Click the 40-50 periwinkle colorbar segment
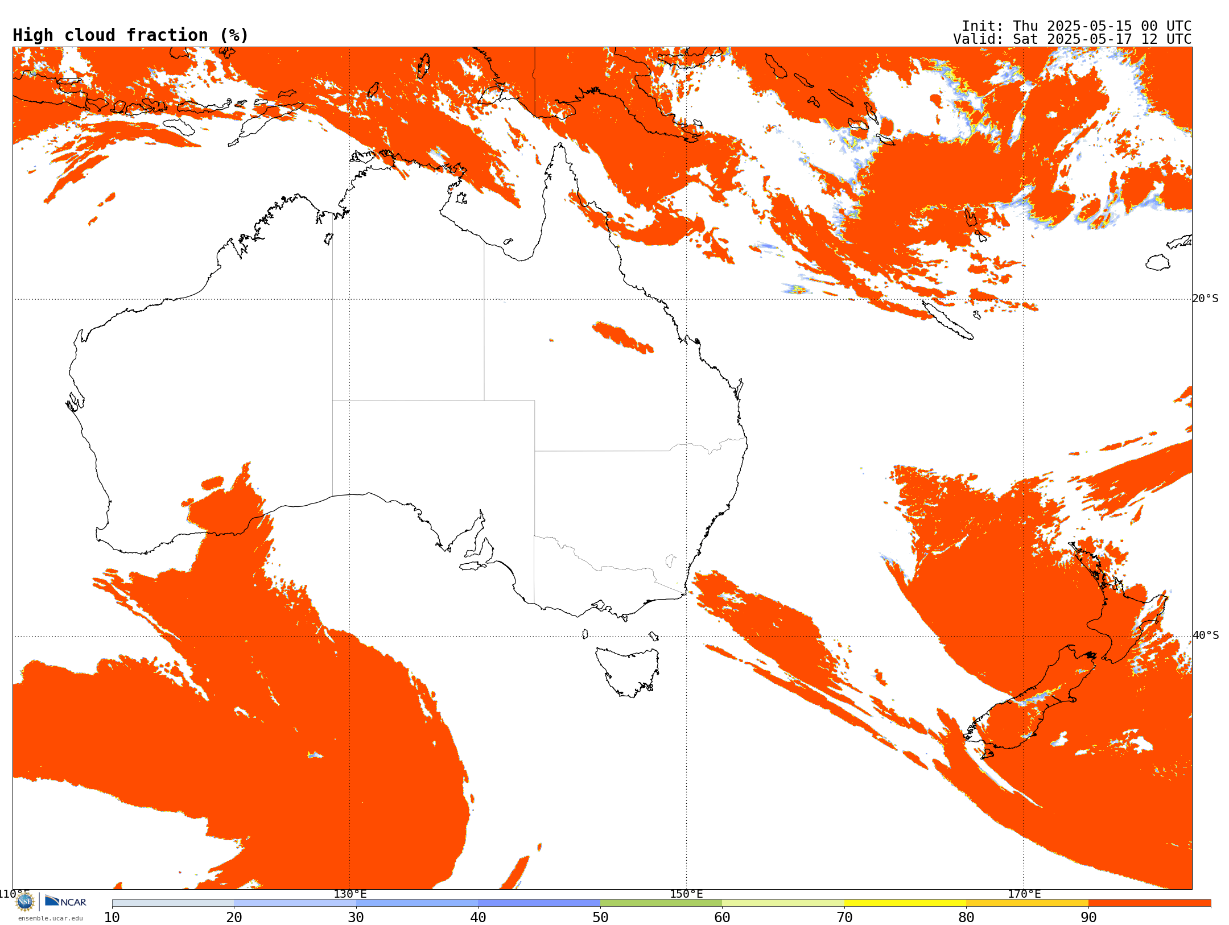 point(539,903)
